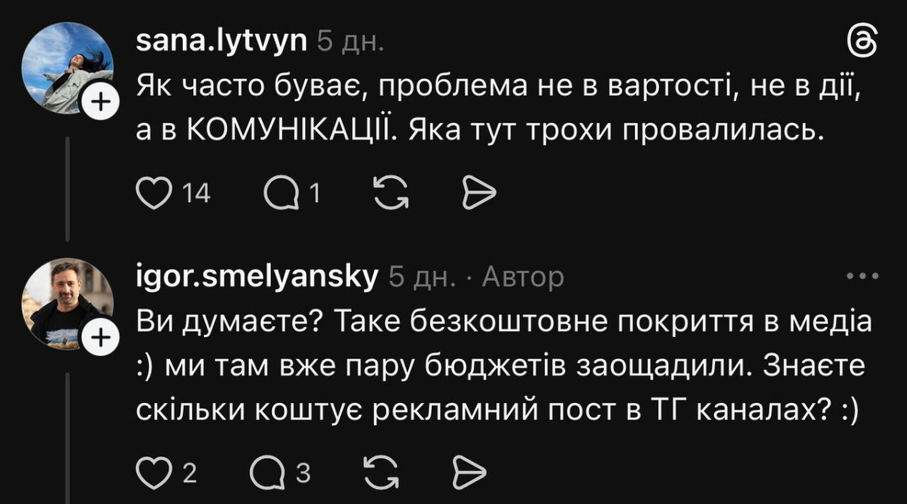Screen dimensions: 907x504
Task: Share igor.smelyansky's reply via send icon
Action: [469, 473]
